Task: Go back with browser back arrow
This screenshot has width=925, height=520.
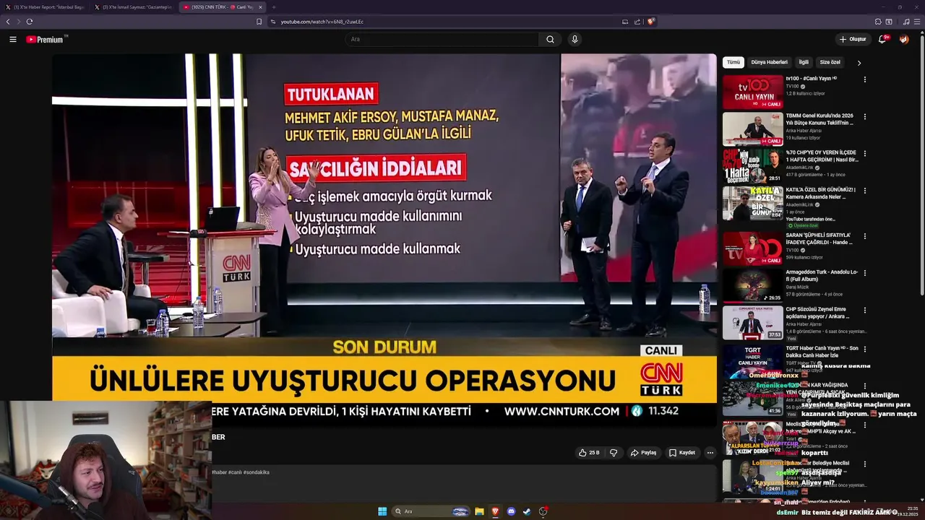Action: 8,22
